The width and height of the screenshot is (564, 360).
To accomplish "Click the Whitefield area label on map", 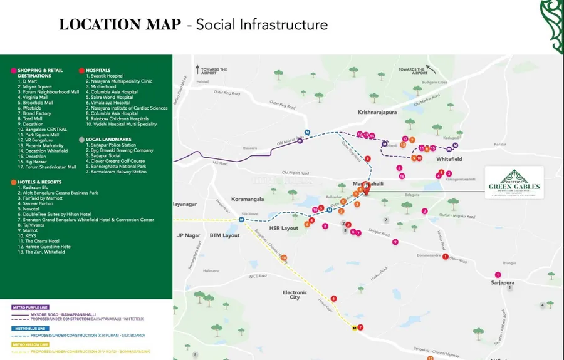I will (449, 159).
